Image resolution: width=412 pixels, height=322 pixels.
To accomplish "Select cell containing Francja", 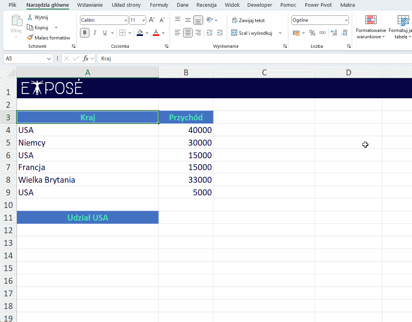I will click(x=87, y=167).
